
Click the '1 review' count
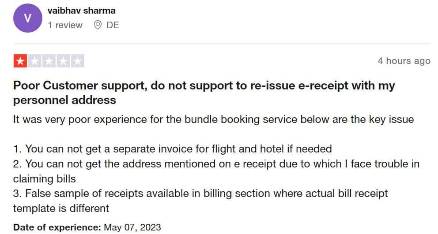65,25
